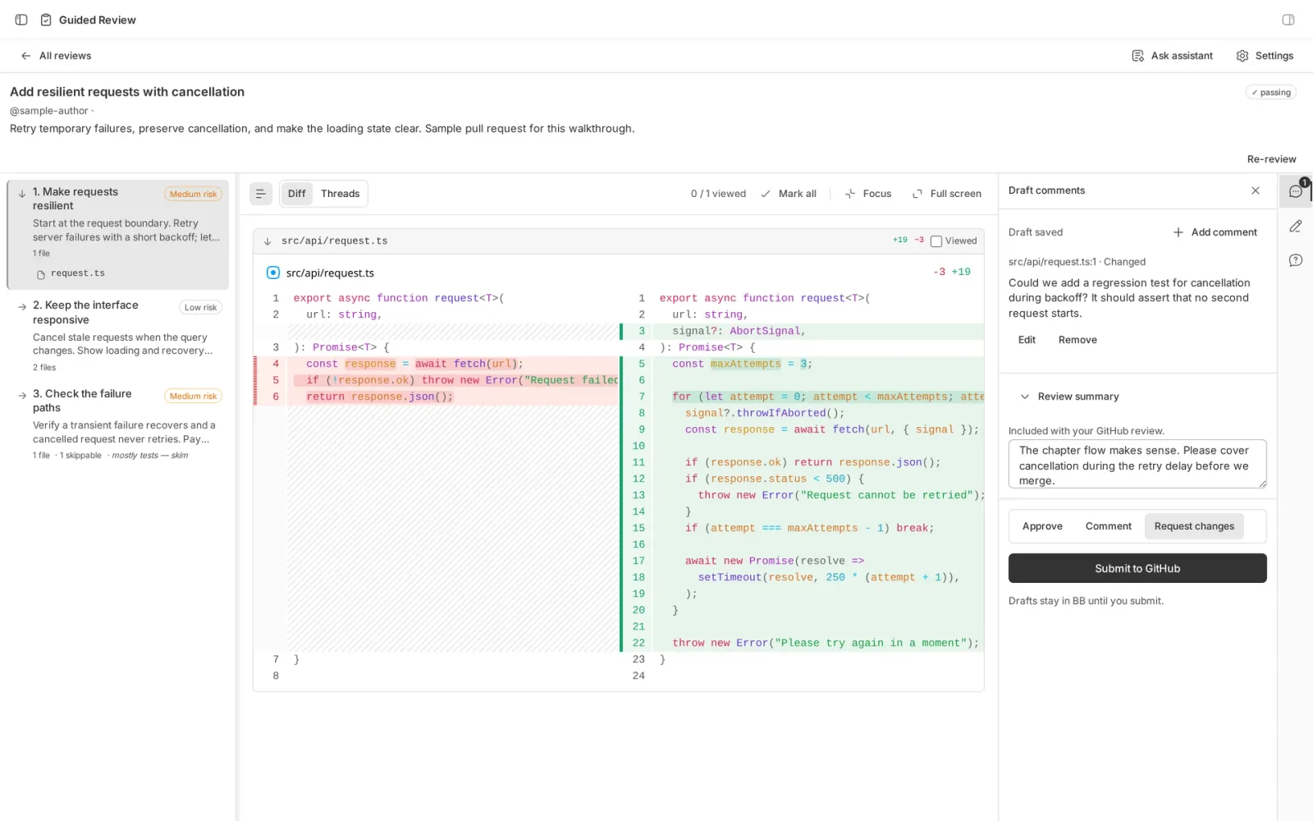The width and height of the screenshot is (1313, 821).
Task: Switch to the Threads tab
Action: coord(340,194)
